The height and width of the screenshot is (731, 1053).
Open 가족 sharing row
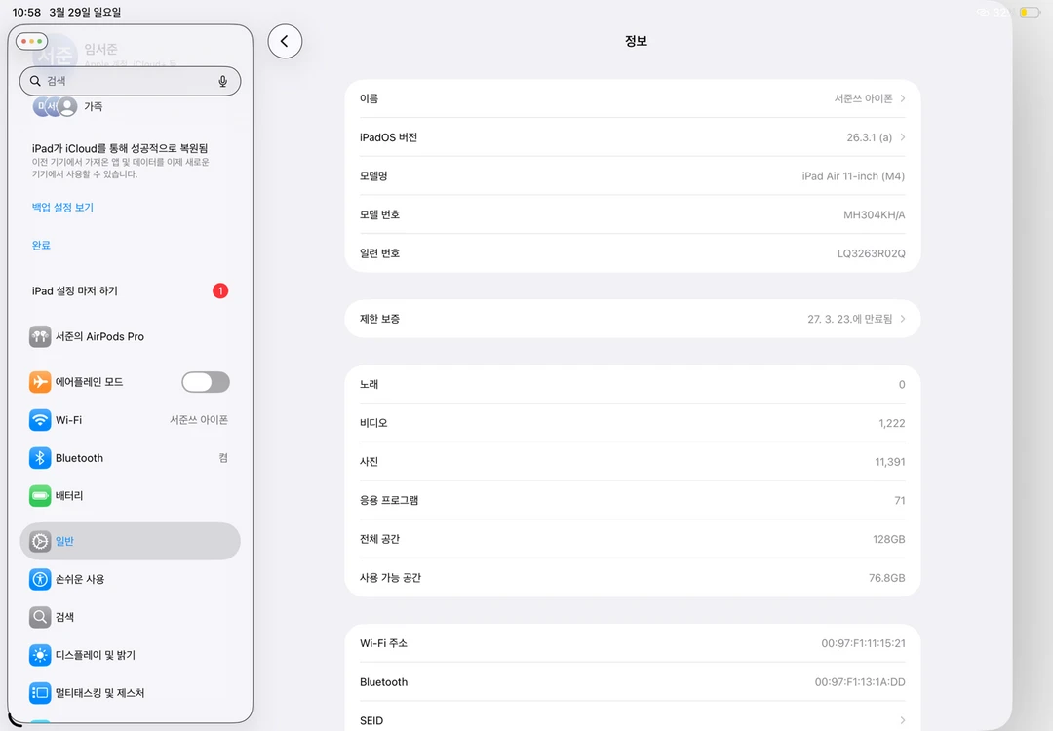[131, 107]
